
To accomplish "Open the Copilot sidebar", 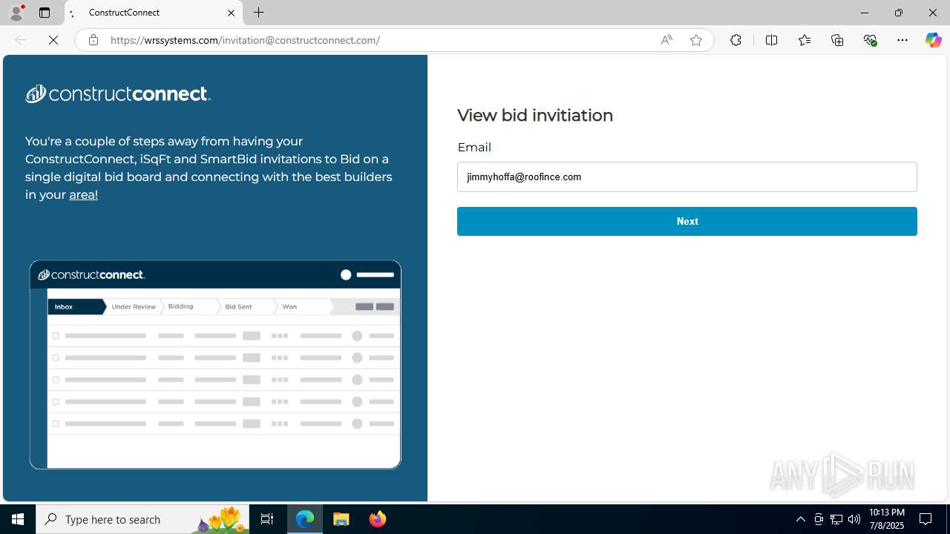I will click(933, 40).
